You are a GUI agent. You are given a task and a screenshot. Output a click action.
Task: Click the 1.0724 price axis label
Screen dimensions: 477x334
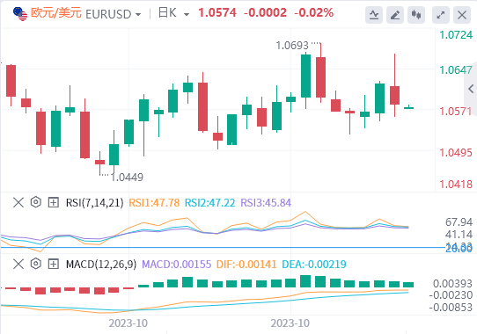[x=456, y=35]
